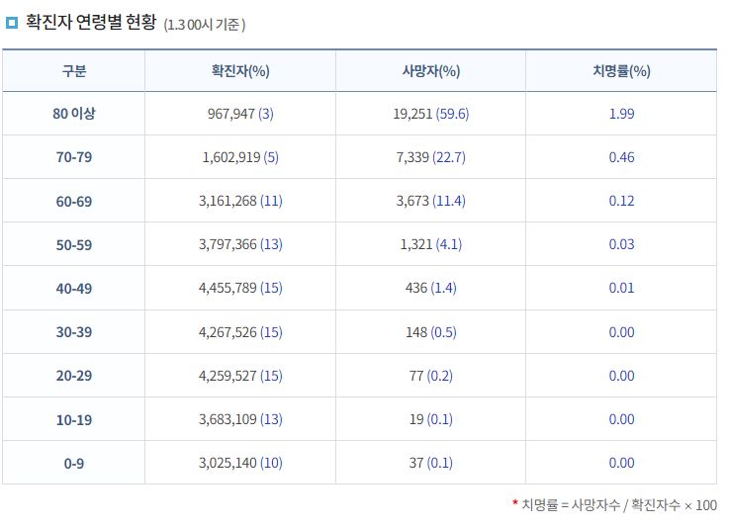729x527 pixels.
Task: Click the confirmed cases cell 1,602,919 (5)
Action: (x=240, y=157)
